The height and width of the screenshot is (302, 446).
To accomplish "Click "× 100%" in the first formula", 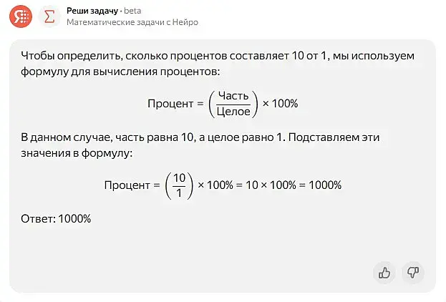I will tap(280, 104).
